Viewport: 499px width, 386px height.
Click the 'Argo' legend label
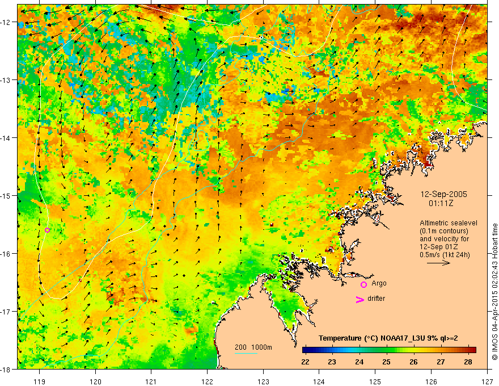click(x=379, y=283)
